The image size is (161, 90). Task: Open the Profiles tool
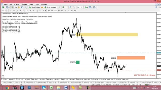pyautogui.click(x=7, y=7)
